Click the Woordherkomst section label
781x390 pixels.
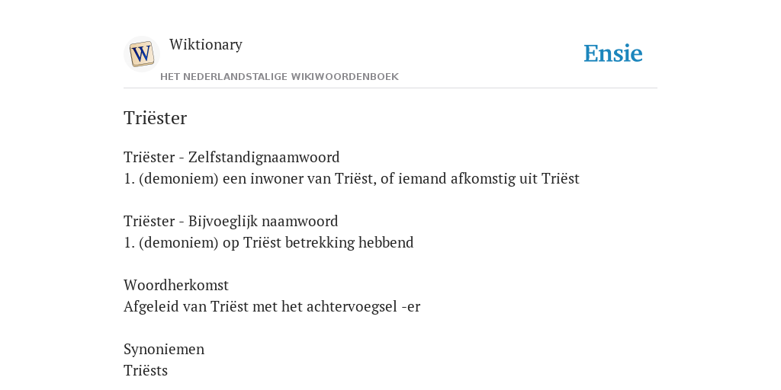176,285
